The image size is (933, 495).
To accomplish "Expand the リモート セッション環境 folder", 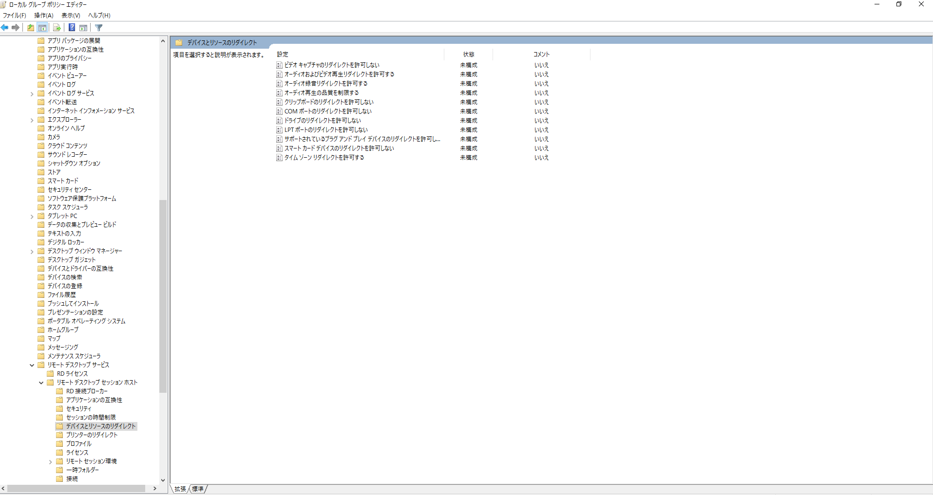I will pos(51,461).
